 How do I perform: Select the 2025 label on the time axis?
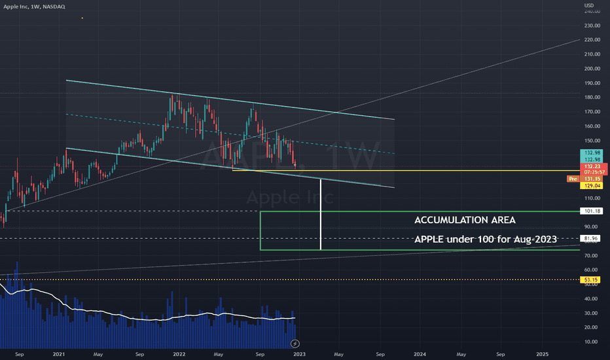click(543, 354)
